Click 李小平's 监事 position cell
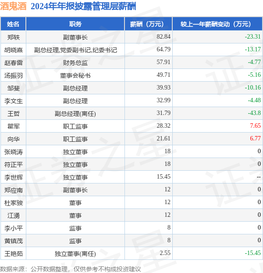This screenshot has height=273, width=263. [75, 228]
